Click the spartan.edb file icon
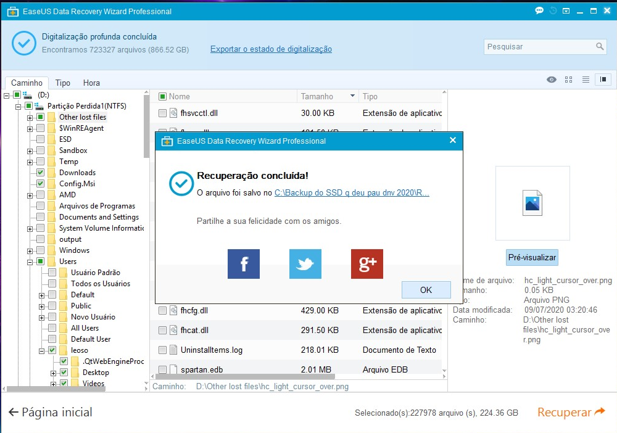Screen dimensions: 617x433 pos(173,369)
